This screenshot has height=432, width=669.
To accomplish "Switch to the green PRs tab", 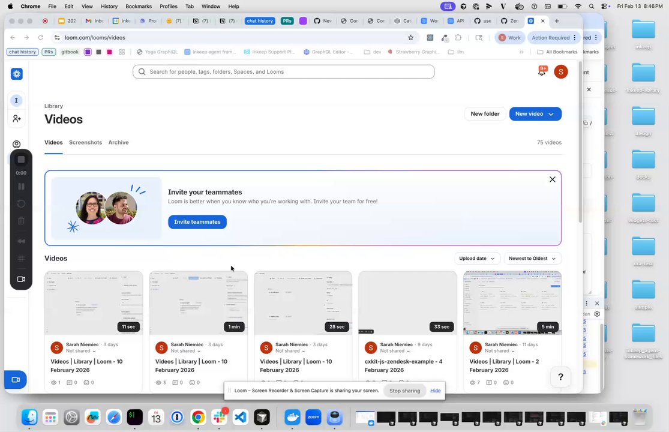I will coord(287,21).
